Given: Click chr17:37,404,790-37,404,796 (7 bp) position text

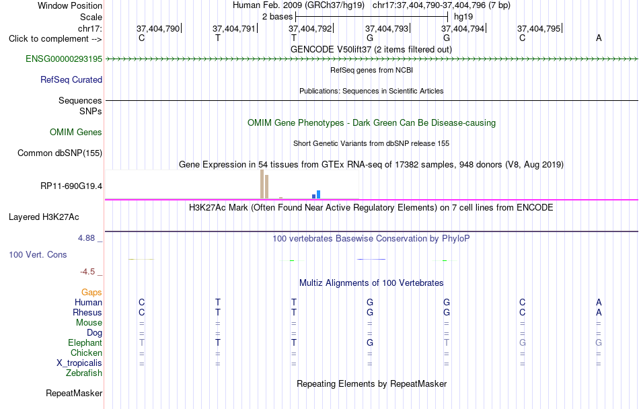Looking at the screenshot, I should pos(441,5).
